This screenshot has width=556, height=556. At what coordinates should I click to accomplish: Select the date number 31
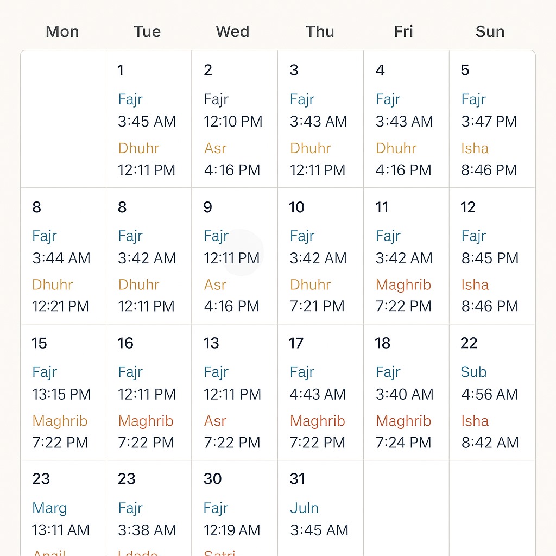(297, 479)
